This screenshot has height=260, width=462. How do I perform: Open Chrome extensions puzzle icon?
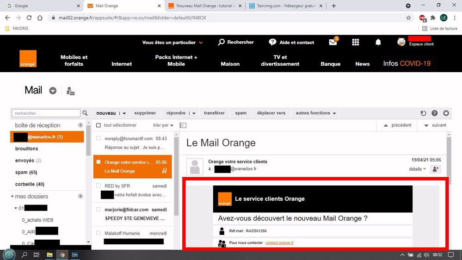tap(433, 18)
